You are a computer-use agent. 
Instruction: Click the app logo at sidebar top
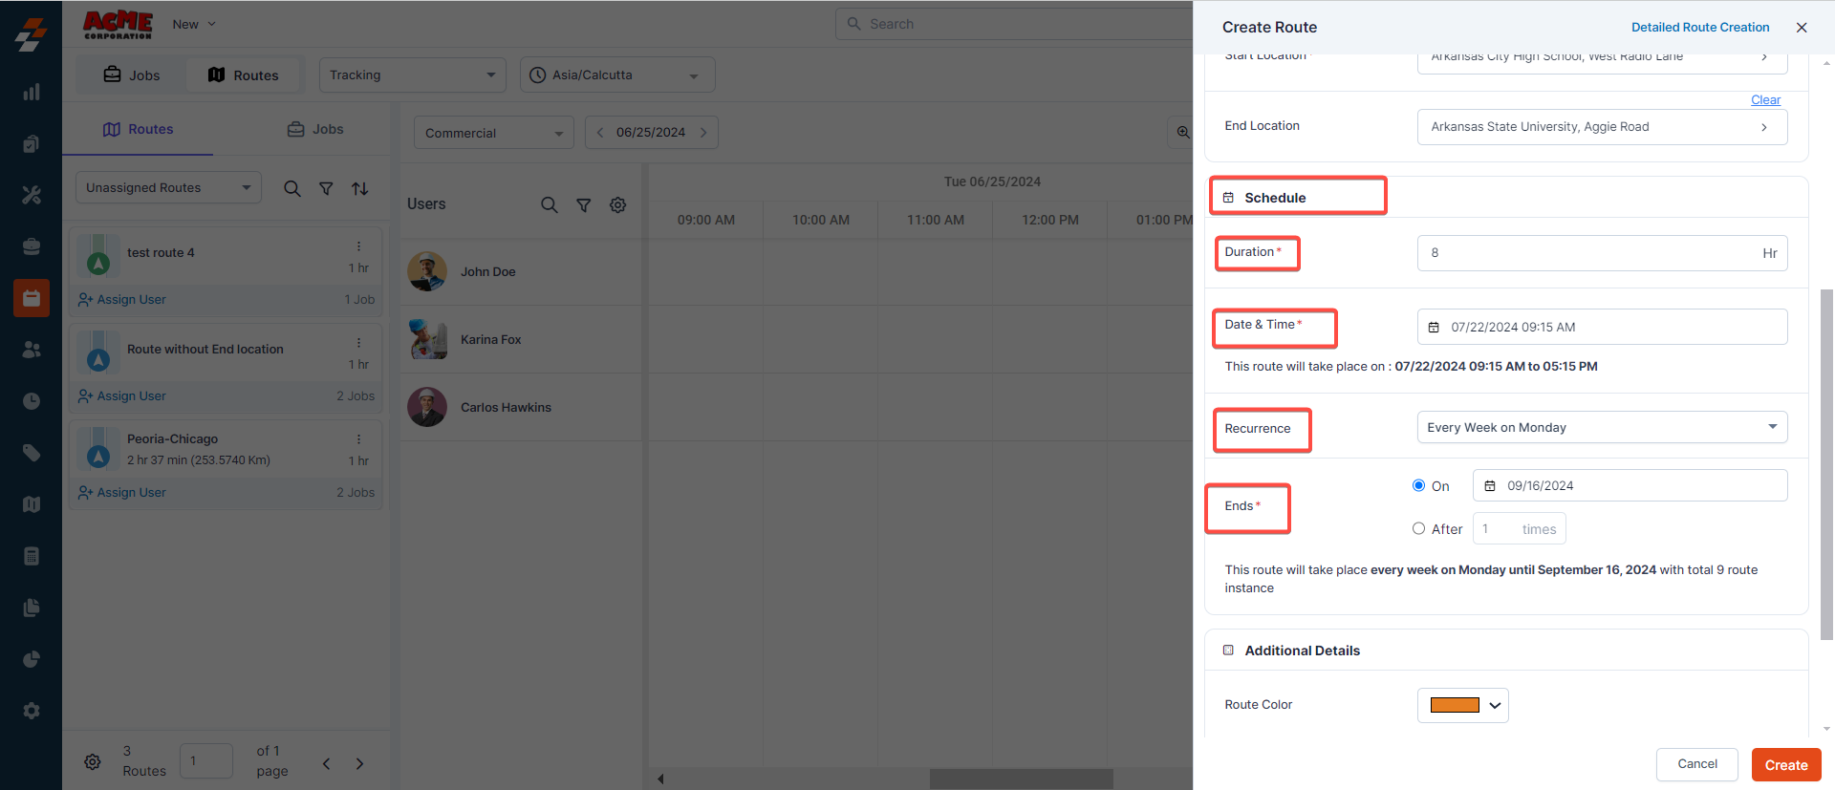tap(31, 34)
